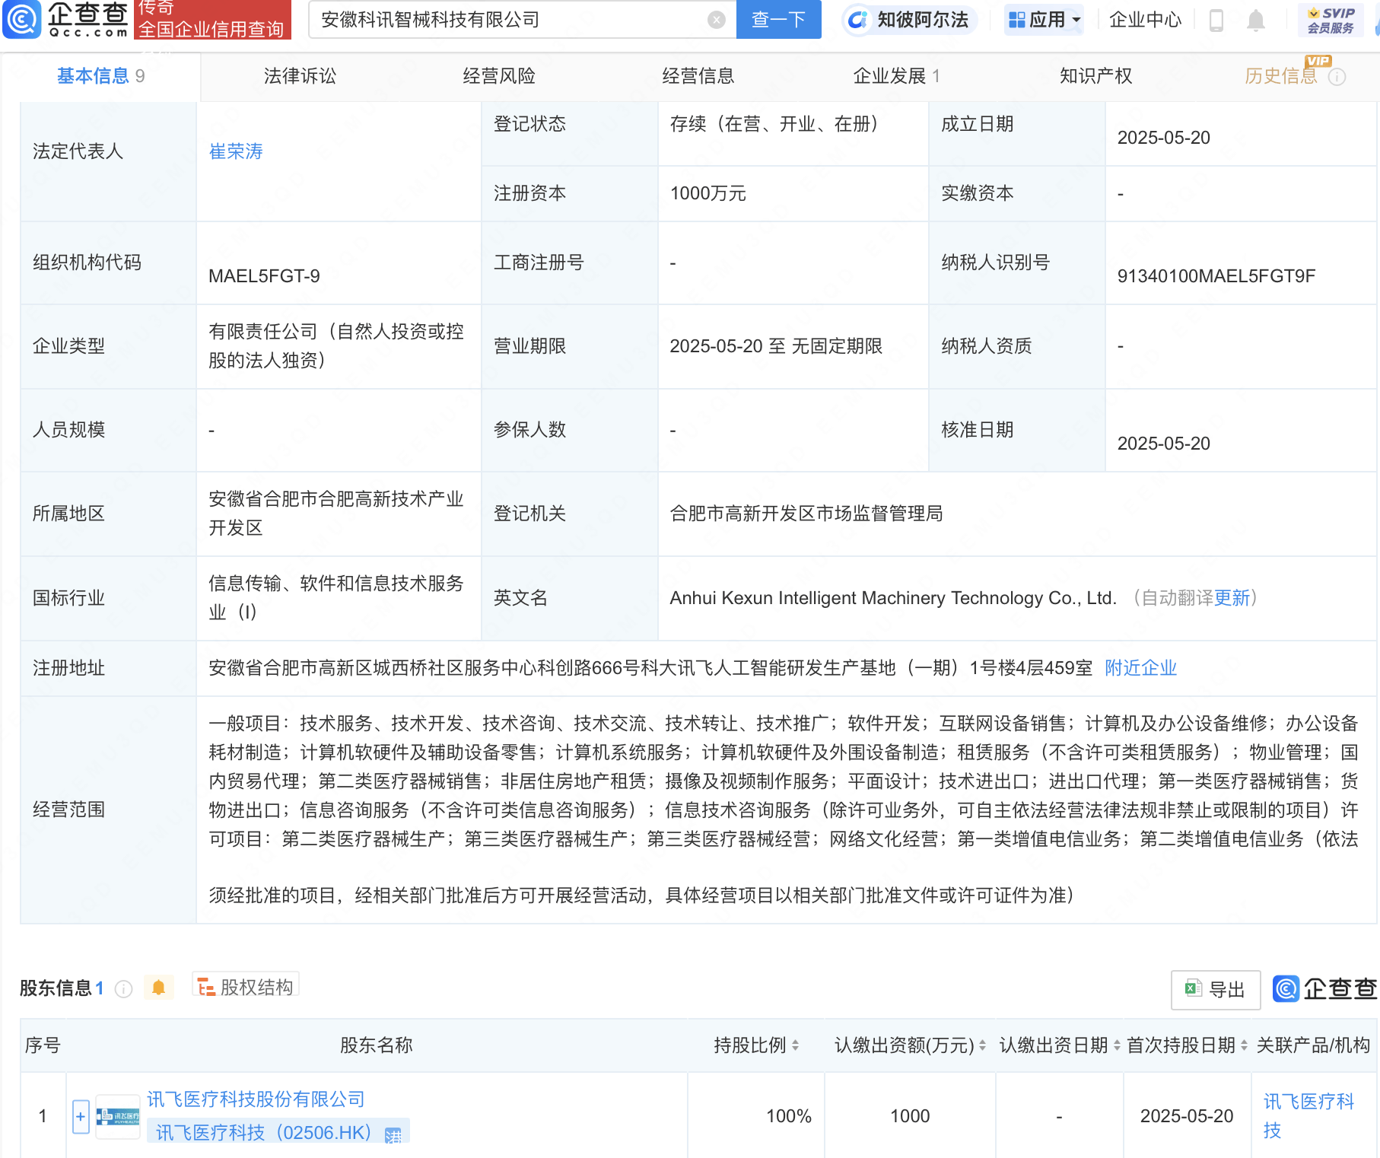
Task: Open 讯飞医疗科技股份有限公司 link
Action: [256, 1099]
